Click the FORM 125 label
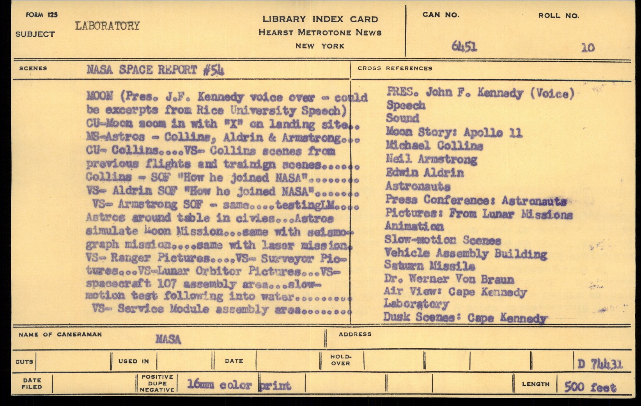The image size is (641, 406). pos(42,15)
